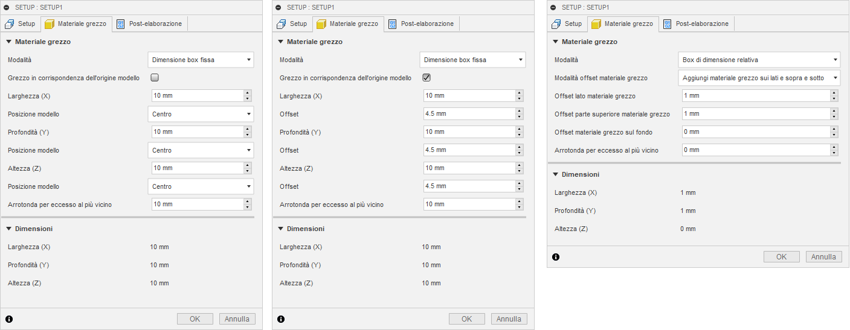The height and width of the screenshot is (330, 850).
Task: Click Offset field below Altezza (Z), middle panel
Action: [x=469, y=186]
